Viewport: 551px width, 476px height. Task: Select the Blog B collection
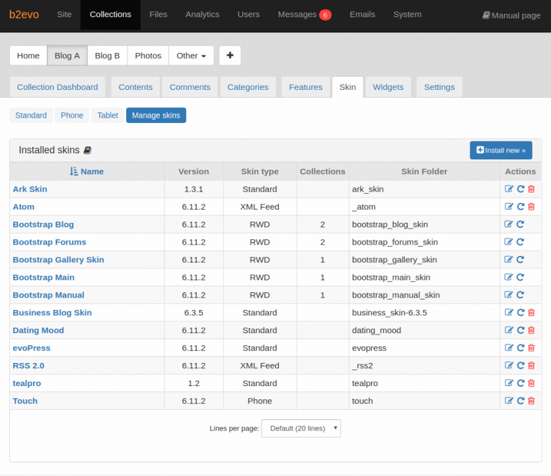pyautogui.click(x=107, y=55)
